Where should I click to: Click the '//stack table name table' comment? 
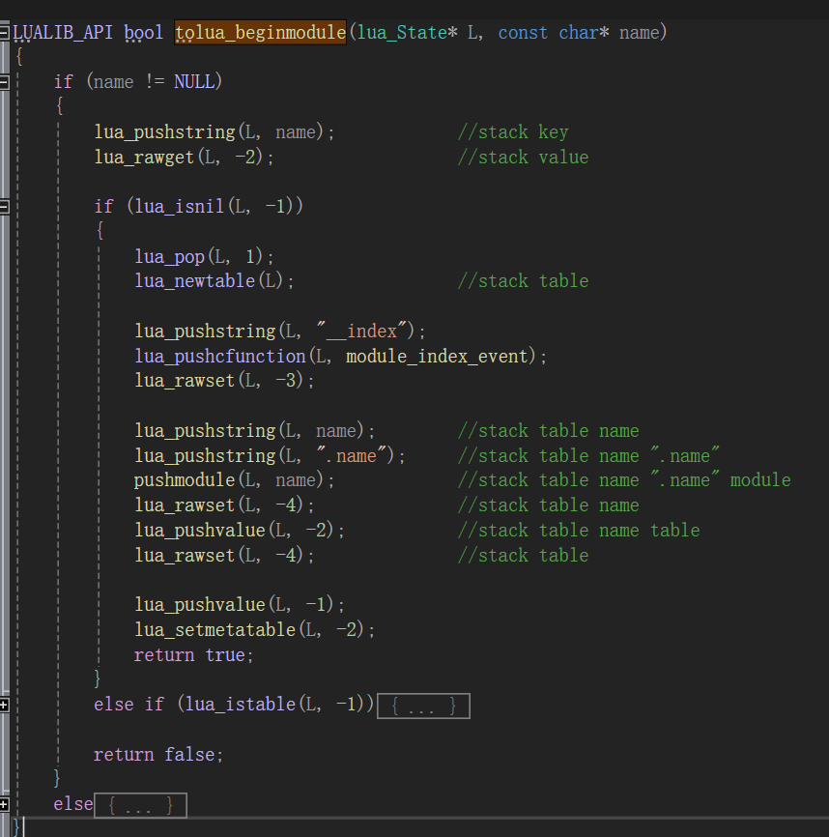click(579, 530)
